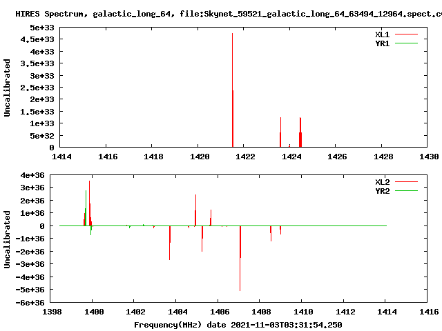Click the lower plot's Uncalibrated y-axis label
The height and width of the screenshot is (331, 442).
tap(7, 239)
